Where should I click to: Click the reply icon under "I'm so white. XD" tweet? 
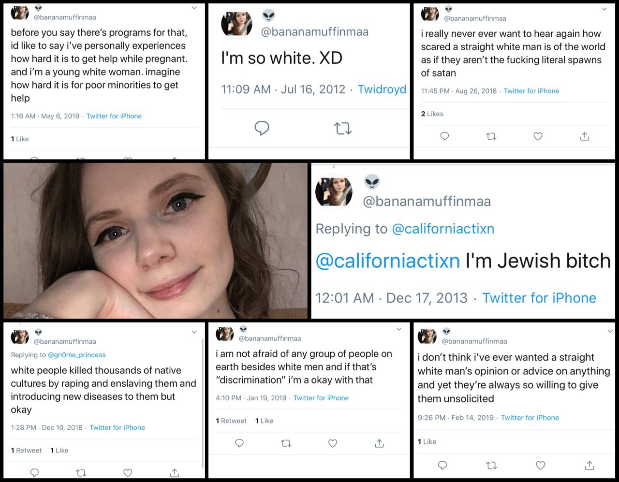coord(262,128)
